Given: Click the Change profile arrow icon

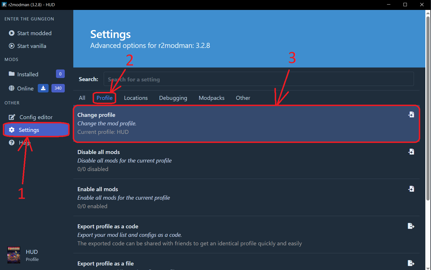Looking at the screenshot, I should (411, 115).
